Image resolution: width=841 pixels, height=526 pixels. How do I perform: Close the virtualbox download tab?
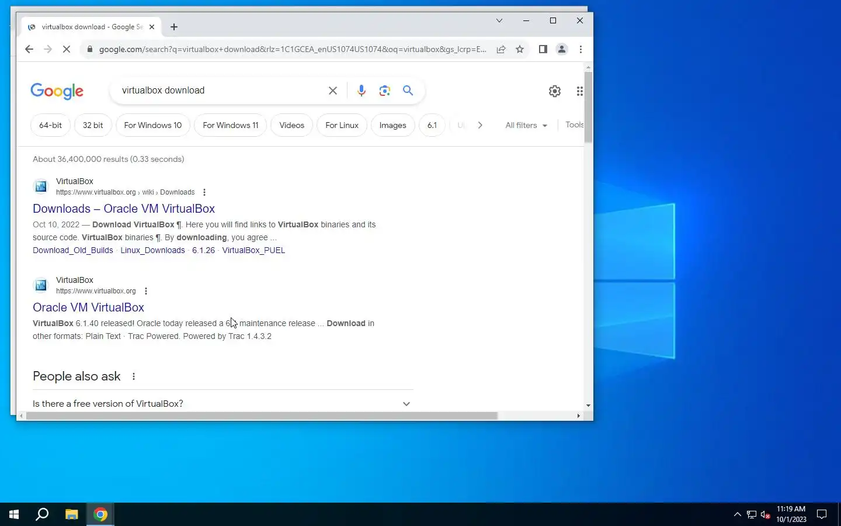click(152, 27)
